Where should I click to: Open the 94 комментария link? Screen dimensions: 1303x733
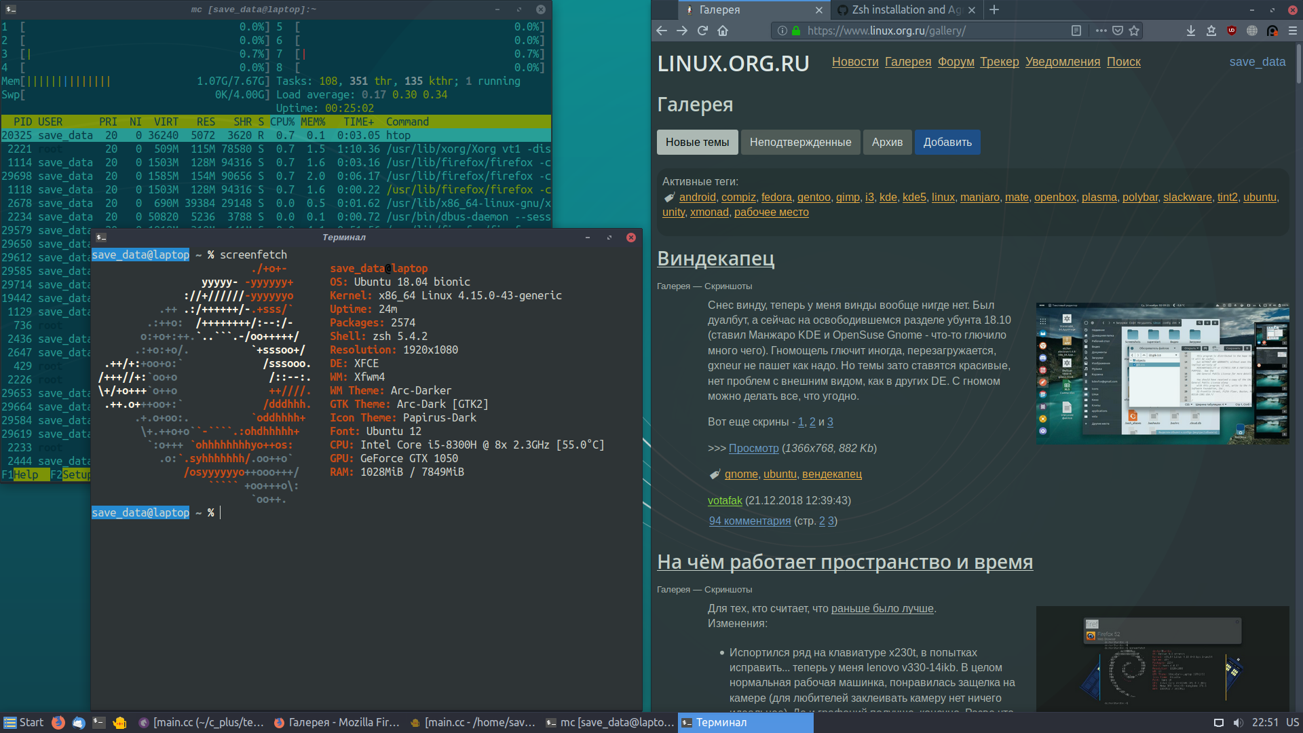[750, 521]
